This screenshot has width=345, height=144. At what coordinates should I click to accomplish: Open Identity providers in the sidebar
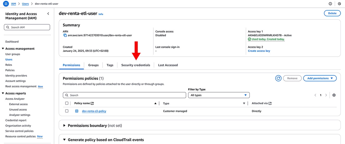pyautogui.click(x=16, y=76)
